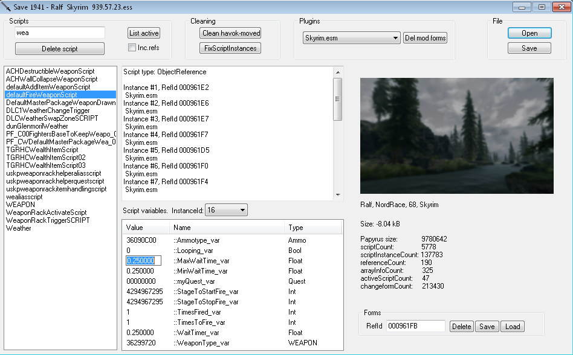The image size is (573, 355).
Task: Click the save game screenshot thumbnail
Action: click(456, 135)
